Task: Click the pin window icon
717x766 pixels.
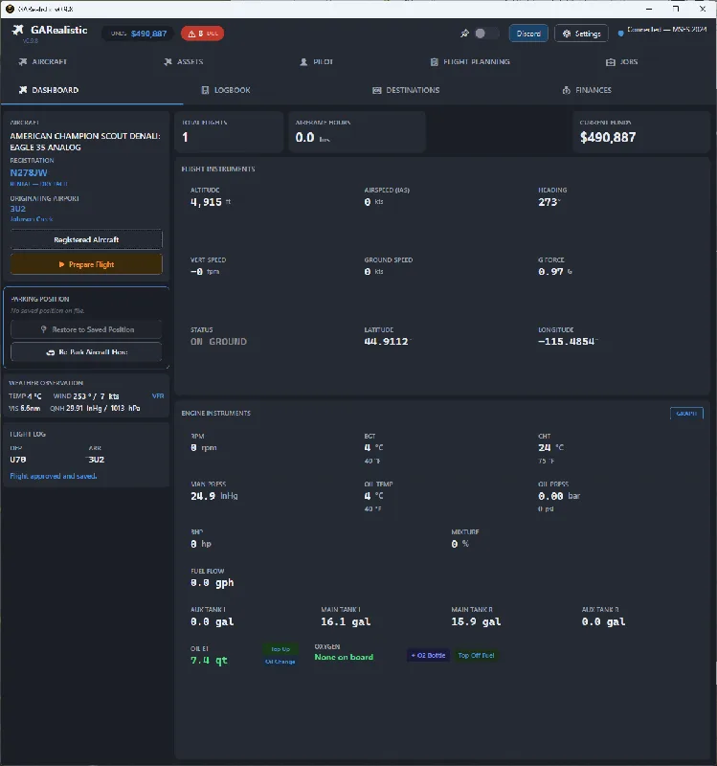Action: [x=464, y=34]
